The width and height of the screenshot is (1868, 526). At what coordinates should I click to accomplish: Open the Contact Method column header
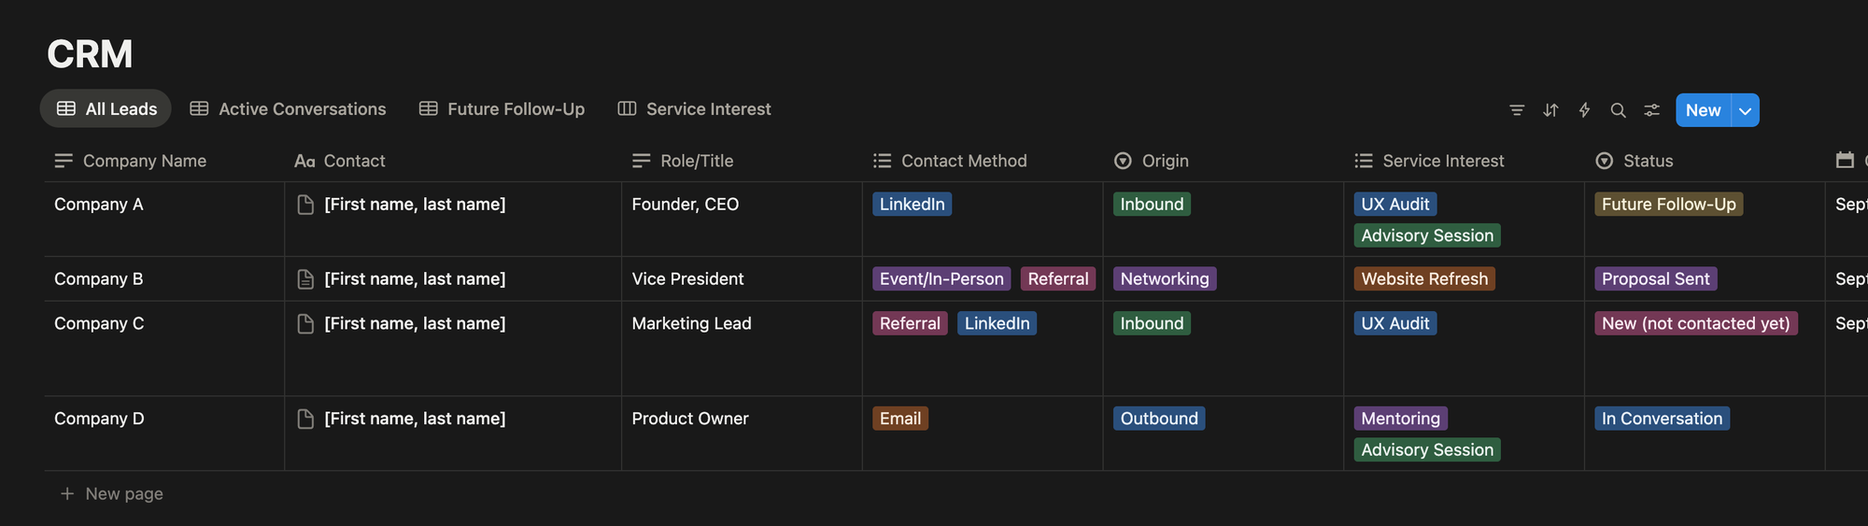[x=963, y=161]
